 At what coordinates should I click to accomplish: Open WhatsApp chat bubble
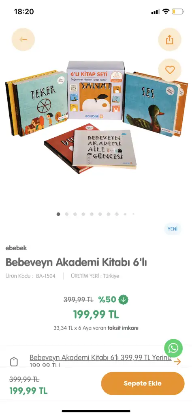[173, 348]
